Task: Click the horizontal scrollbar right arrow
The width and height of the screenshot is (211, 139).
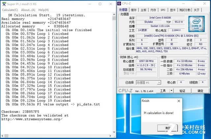Action: click(x=110, y=136)
